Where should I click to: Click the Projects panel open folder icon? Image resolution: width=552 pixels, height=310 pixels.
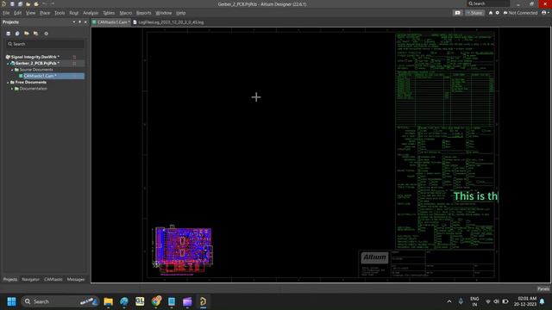pyautogui.click(x=27, y=34)
